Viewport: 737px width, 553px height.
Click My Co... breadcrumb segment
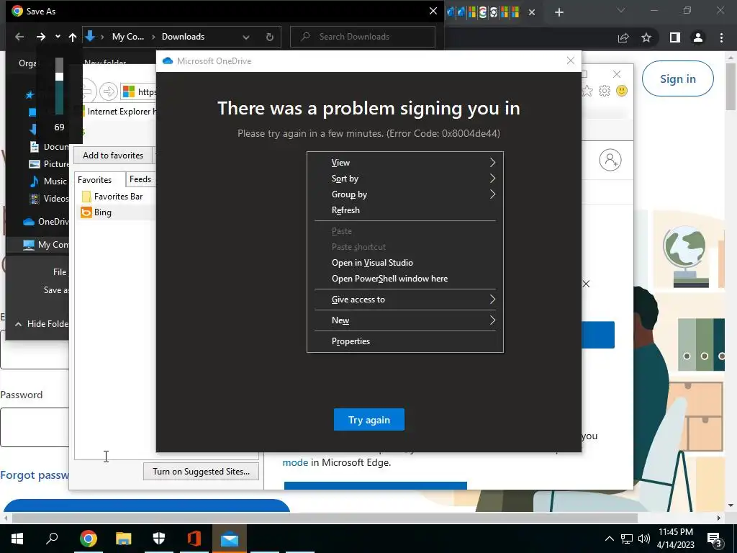click(128, 37)
